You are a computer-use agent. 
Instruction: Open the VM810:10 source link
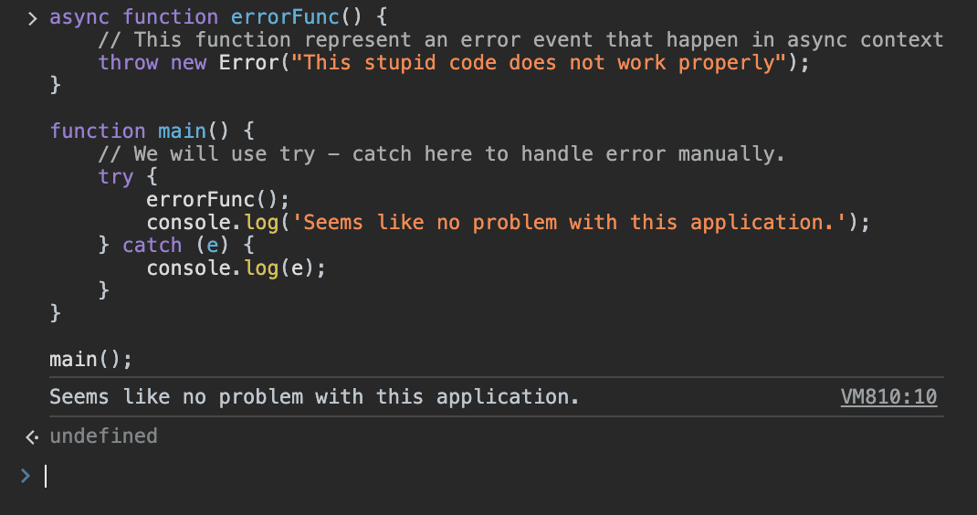pyautogui.click(x=888, y=396)
